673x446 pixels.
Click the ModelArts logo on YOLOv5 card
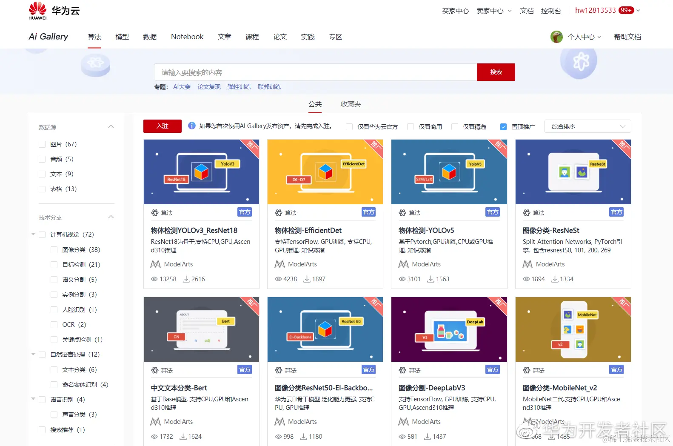(403, 264)
